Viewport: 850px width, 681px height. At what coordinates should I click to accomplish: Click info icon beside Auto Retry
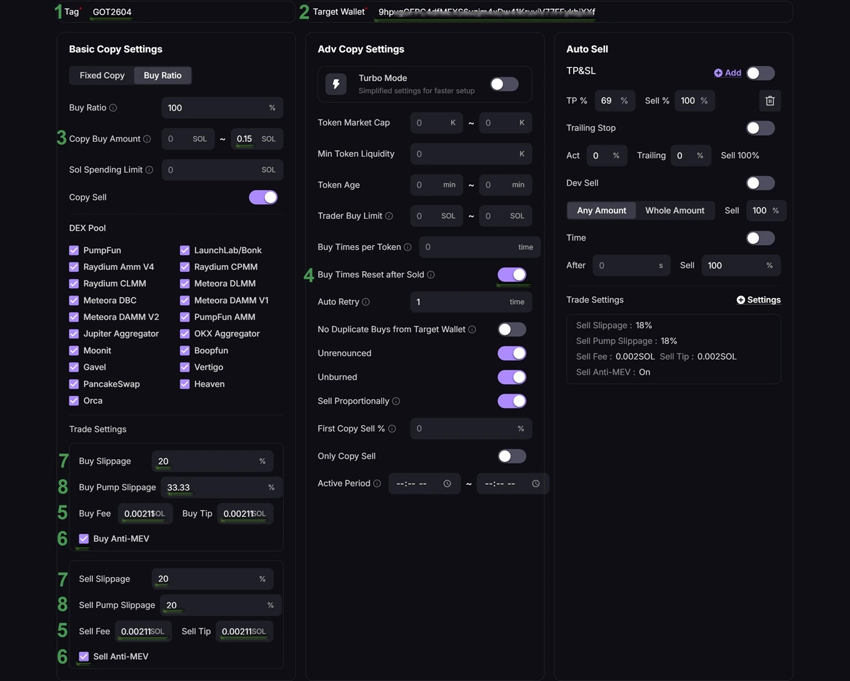tap(366, 302)
